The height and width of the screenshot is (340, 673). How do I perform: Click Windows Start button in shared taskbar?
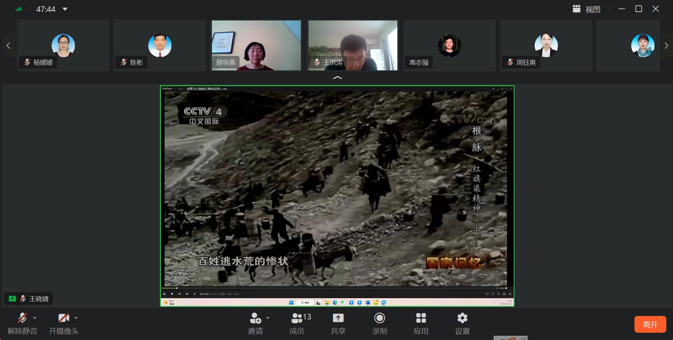pos(291,303)
